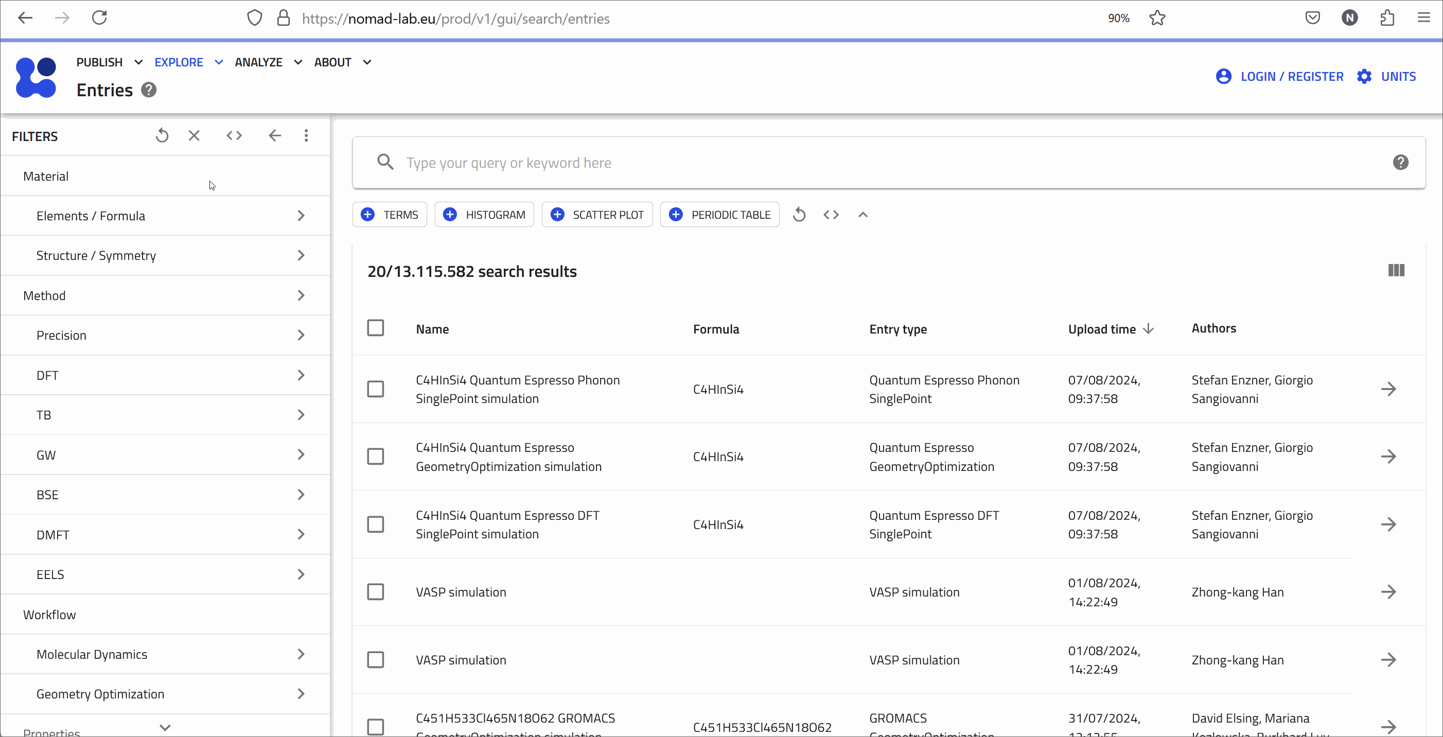Open details arrow for Quantum Espresso GeometryOptimization entry
The height and width of the screenshot is (737, 1443).
click(1388, 457)
